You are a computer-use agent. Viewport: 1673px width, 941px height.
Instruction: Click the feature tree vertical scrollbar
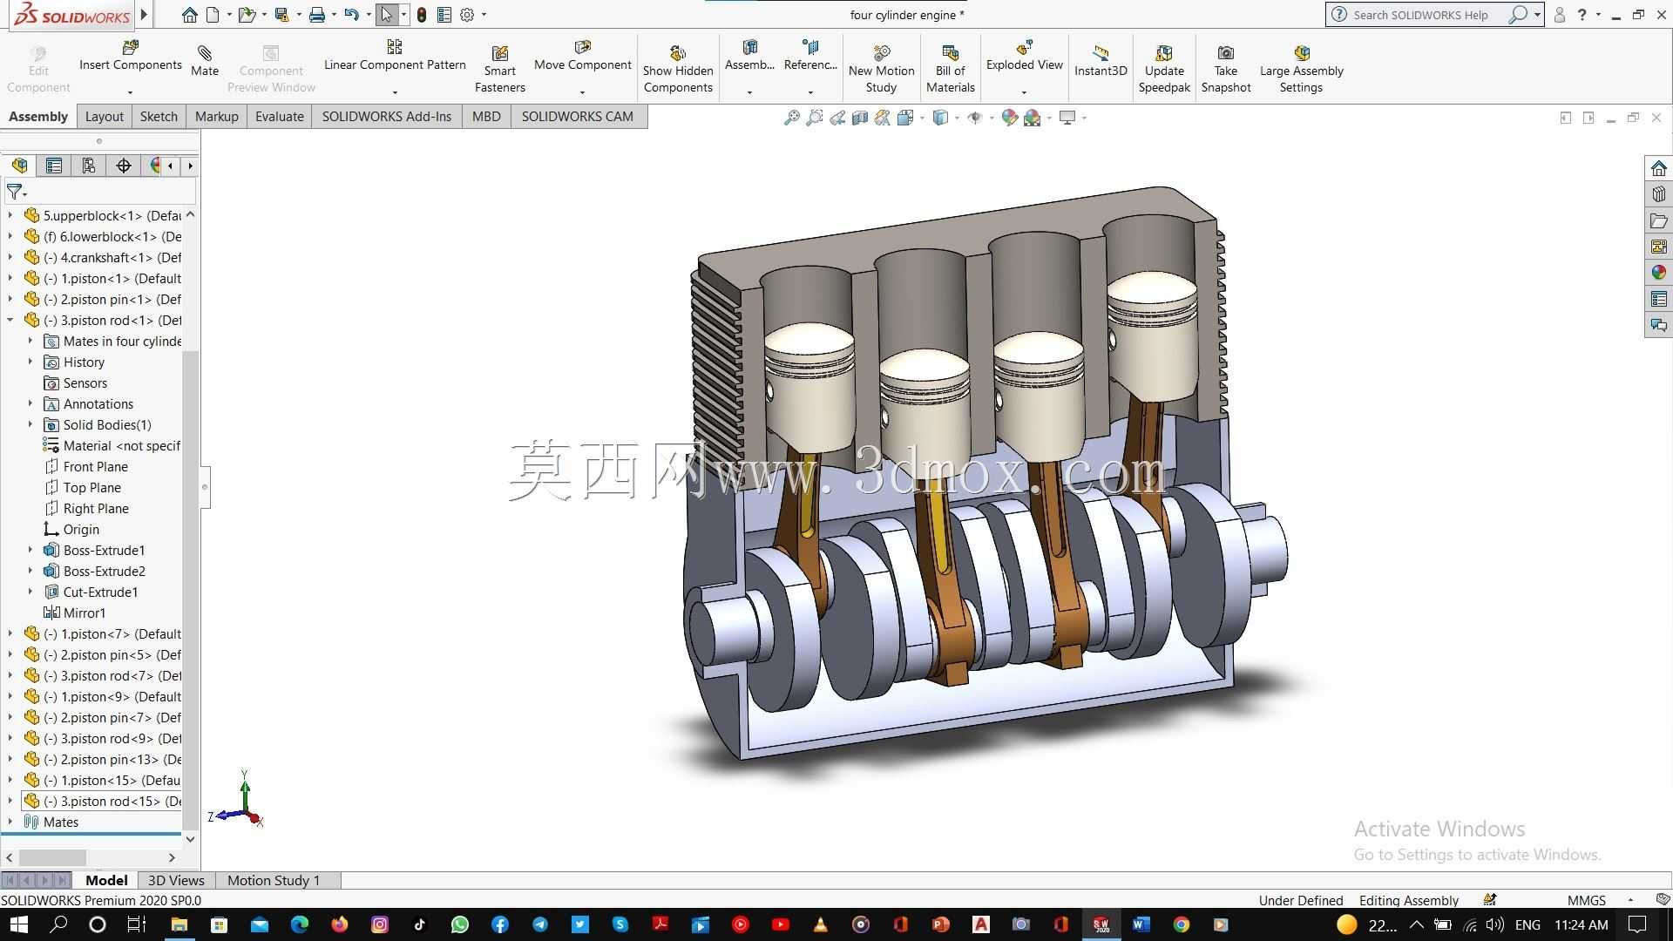coord(190,592)
